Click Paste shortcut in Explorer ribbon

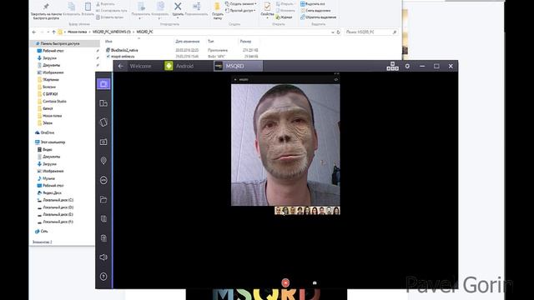pos(109,17)
